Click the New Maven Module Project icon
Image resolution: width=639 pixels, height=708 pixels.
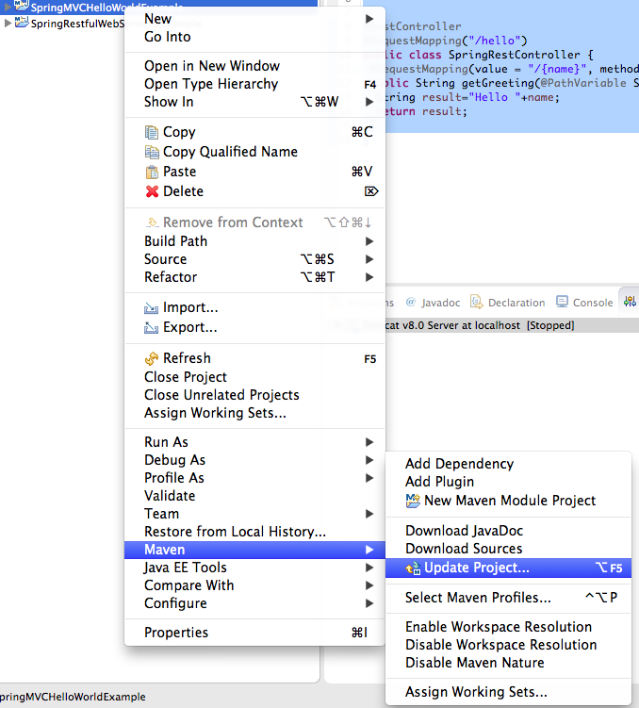point(413,501)
